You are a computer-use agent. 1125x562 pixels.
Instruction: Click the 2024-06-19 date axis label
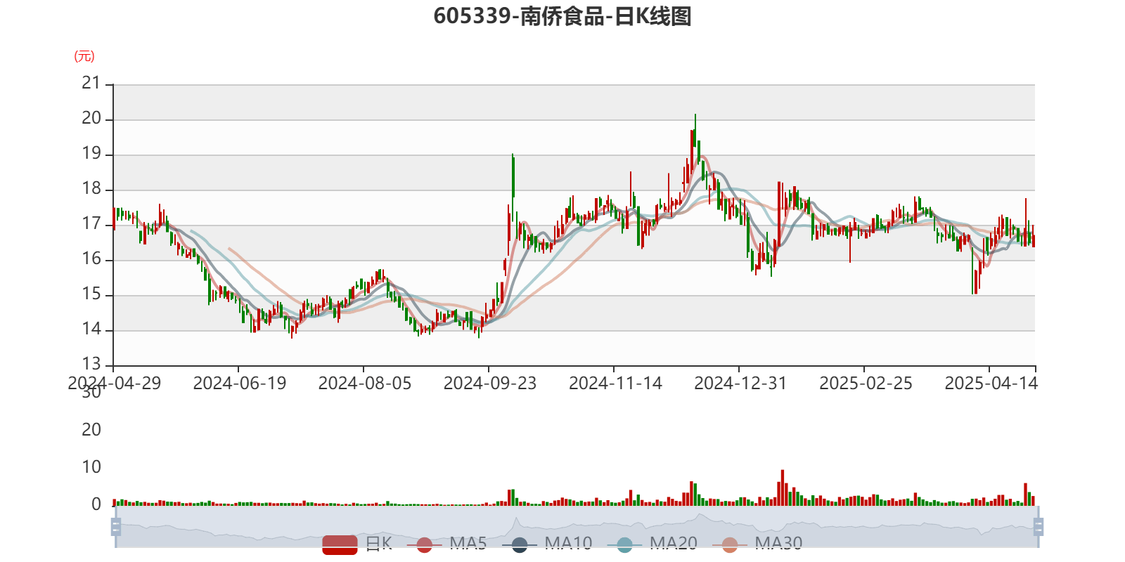240,384
